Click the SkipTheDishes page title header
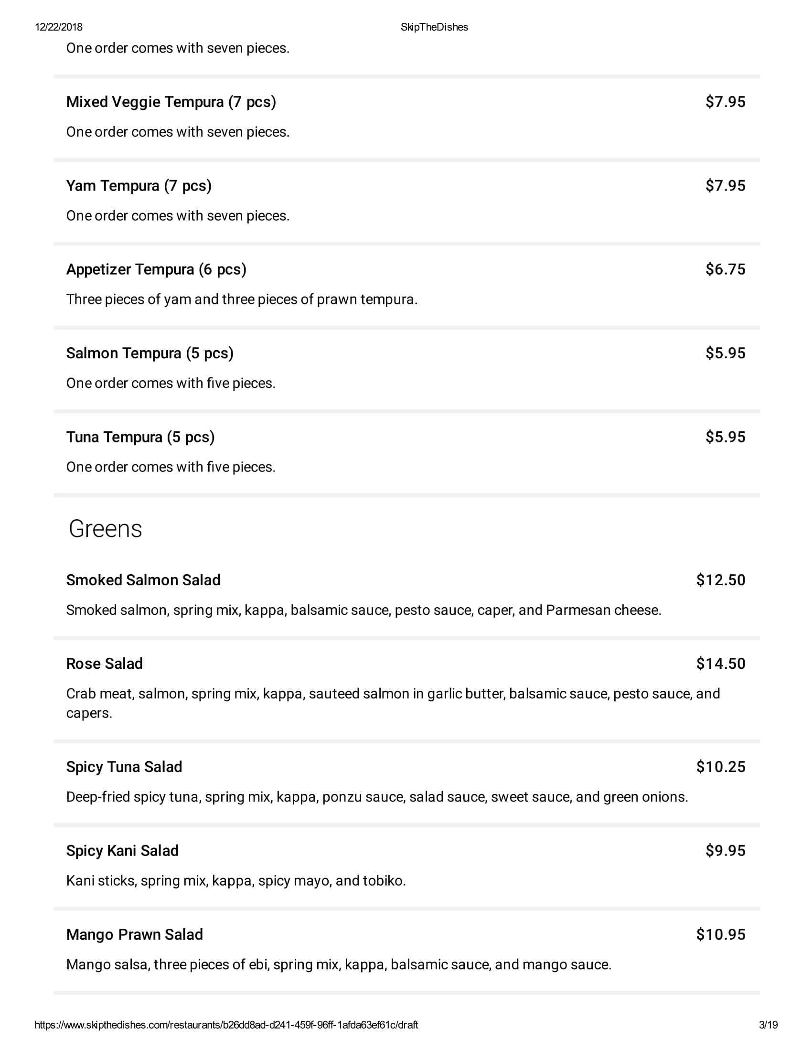The width and height of the screenshot is (812, 1051). coord(434,27)
